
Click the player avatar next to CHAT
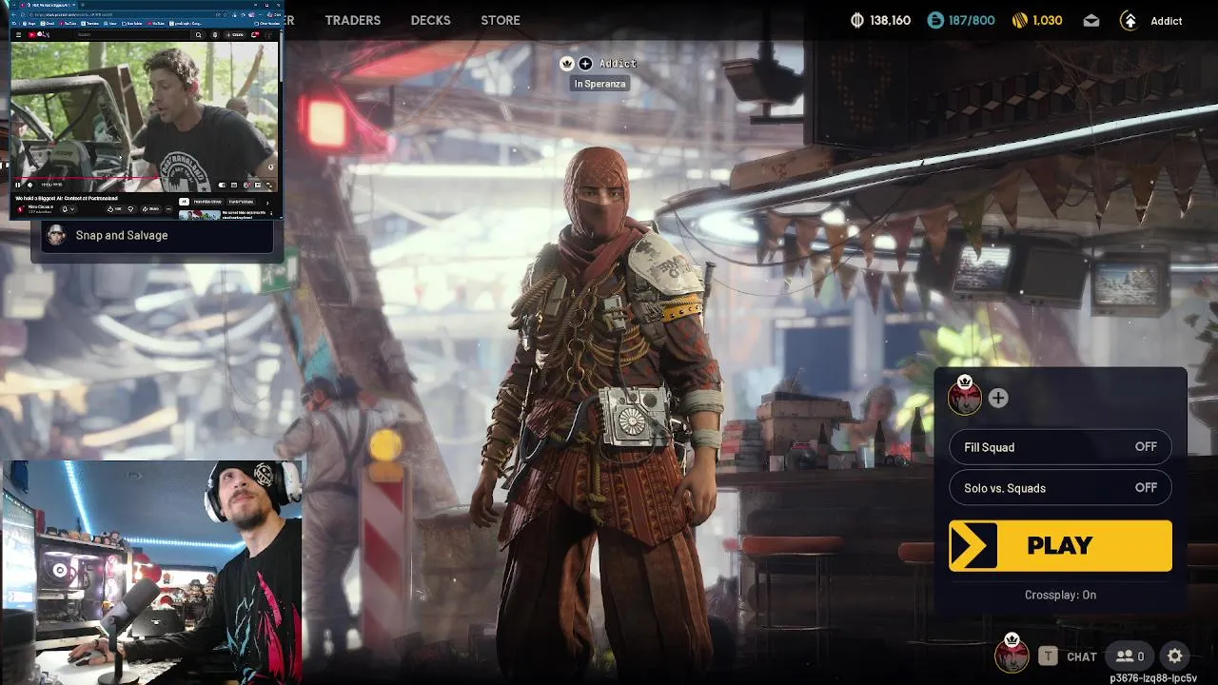tap(1012, 655)
